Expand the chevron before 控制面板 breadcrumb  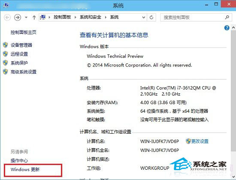49,17
